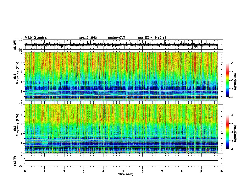The image size is (249, 192).
Task: Click the "ch.3(V)" axis label
Action: [15, 161]
